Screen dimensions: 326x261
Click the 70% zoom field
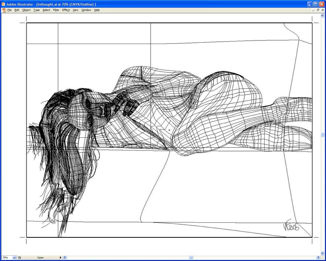click(6, 257)
